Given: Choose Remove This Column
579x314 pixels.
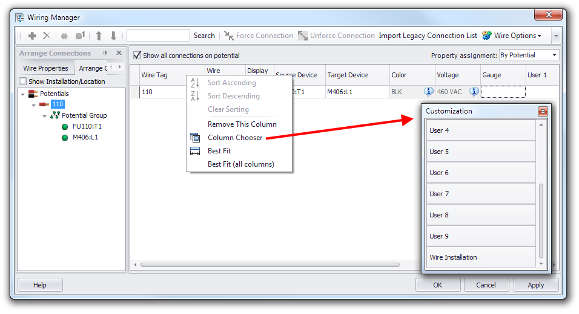Looking at the screenshot, I should 242,124.
